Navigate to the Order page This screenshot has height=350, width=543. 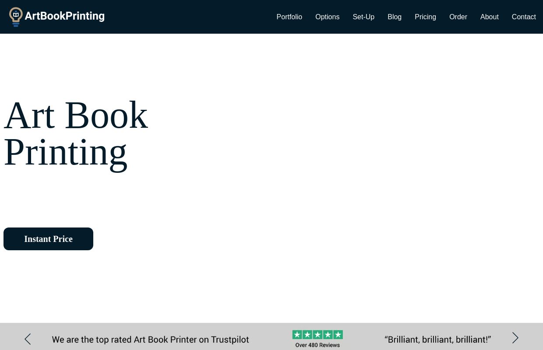pos(458,17)
